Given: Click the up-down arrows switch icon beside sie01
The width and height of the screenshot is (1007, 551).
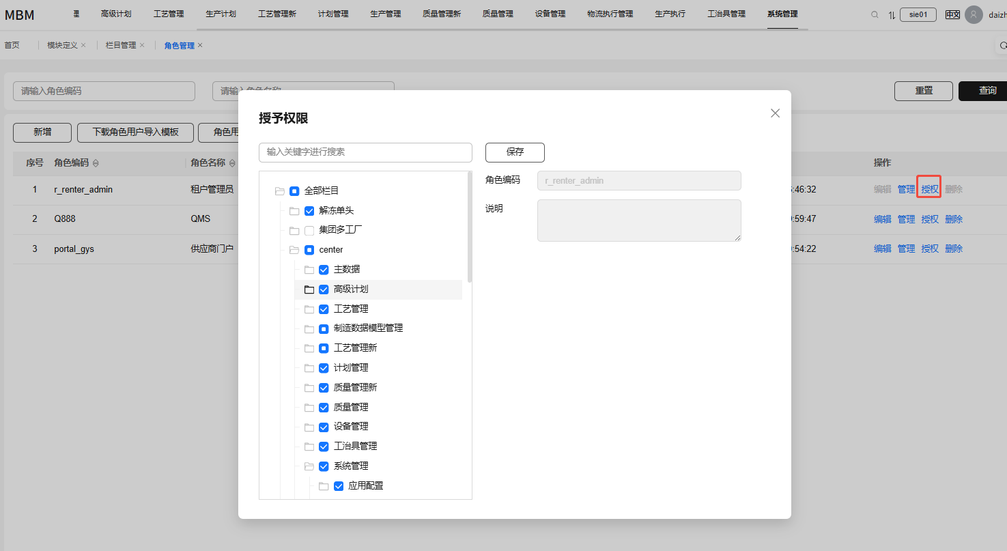Looking at the screenshot, I should tap(892, 14).
